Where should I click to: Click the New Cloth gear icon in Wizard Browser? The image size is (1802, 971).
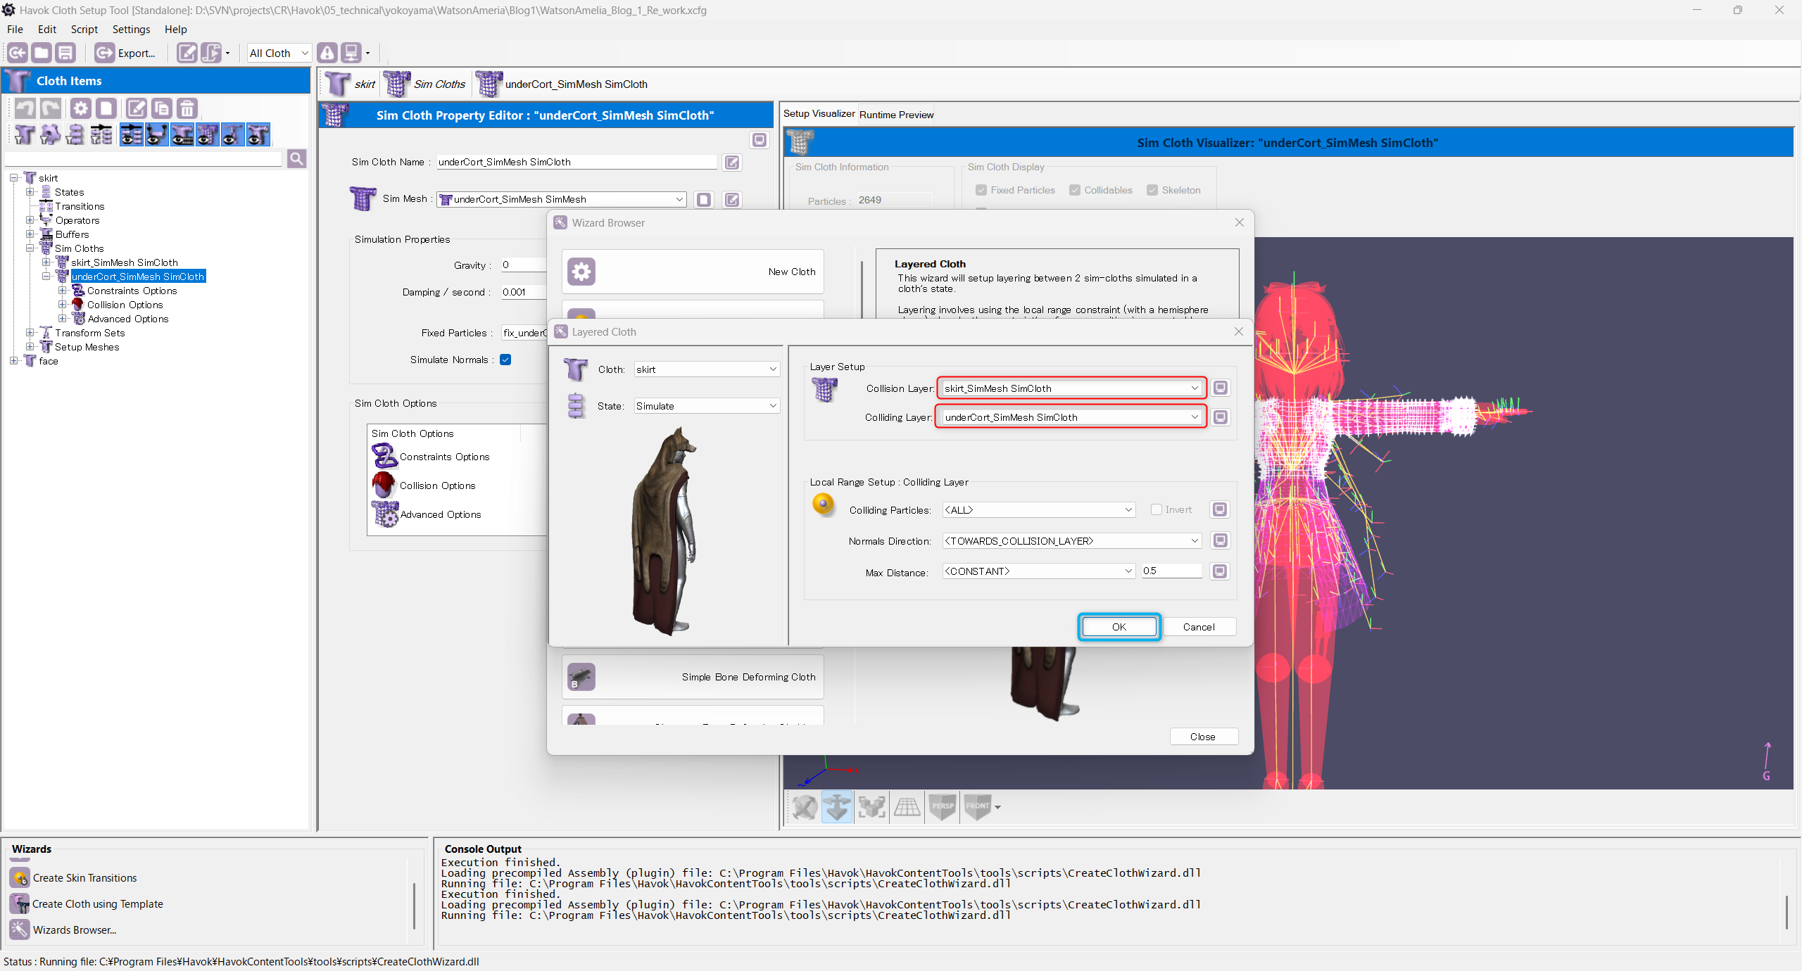click(581, 272)
